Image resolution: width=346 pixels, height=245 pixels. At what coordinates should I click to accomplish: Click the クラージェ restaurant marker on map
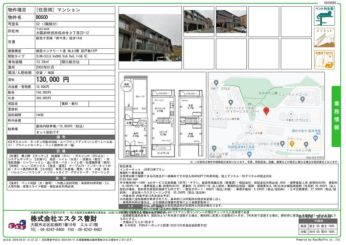[x=292, y=144]
